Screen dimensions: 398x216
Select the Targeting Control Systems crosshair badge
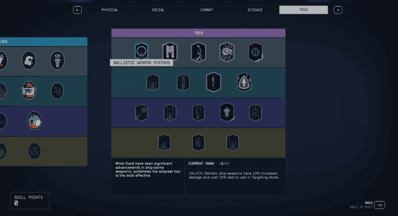255,52
